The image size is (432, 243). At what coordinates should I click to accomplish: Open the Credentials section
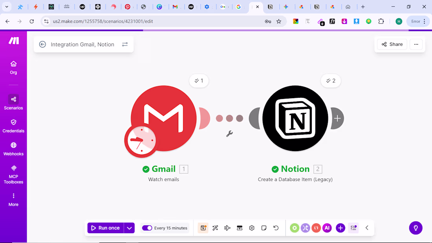tap(13, 126)
